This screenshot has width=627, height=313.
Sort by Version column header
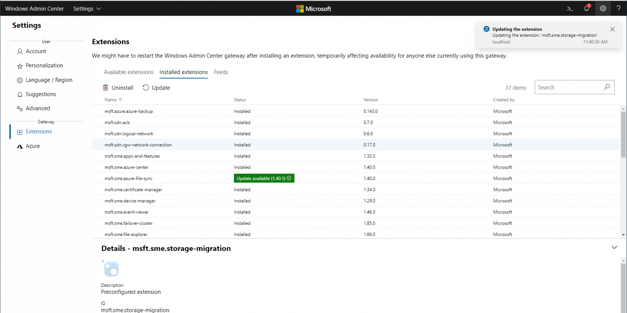coord(371,100)
